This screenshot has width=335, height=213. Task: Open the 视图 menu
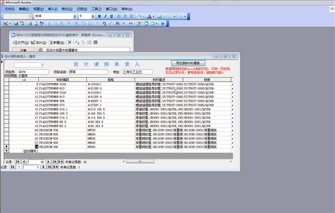coord(39,9)
